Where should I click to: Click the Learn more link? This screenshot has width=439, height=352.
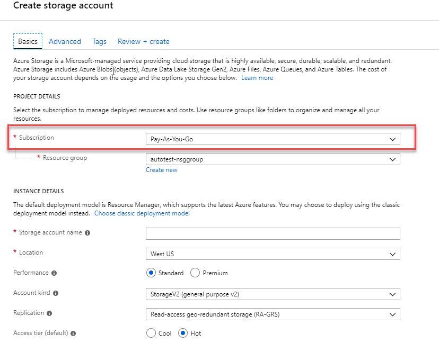(x=257, y=78)
